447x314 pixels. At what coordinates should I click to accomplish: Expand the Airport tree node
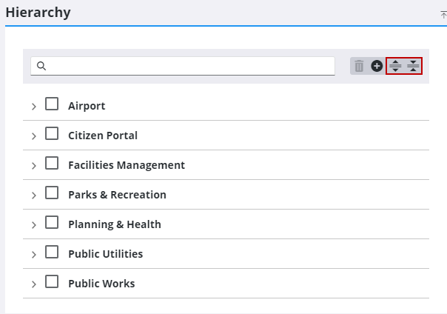click(x=34, y=107)
